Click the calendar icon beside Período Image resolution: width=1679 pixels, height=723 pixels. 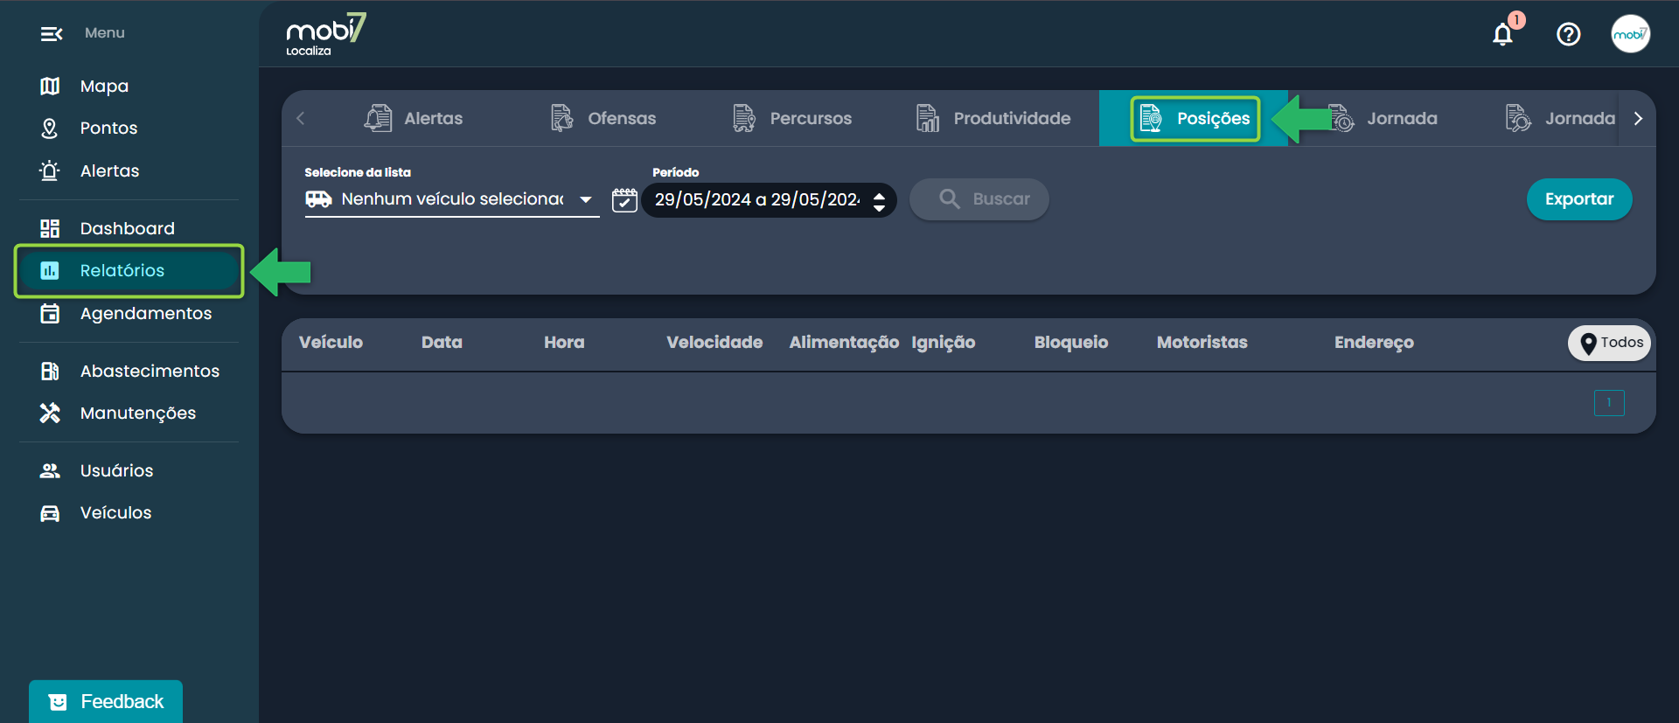point(624,200)
